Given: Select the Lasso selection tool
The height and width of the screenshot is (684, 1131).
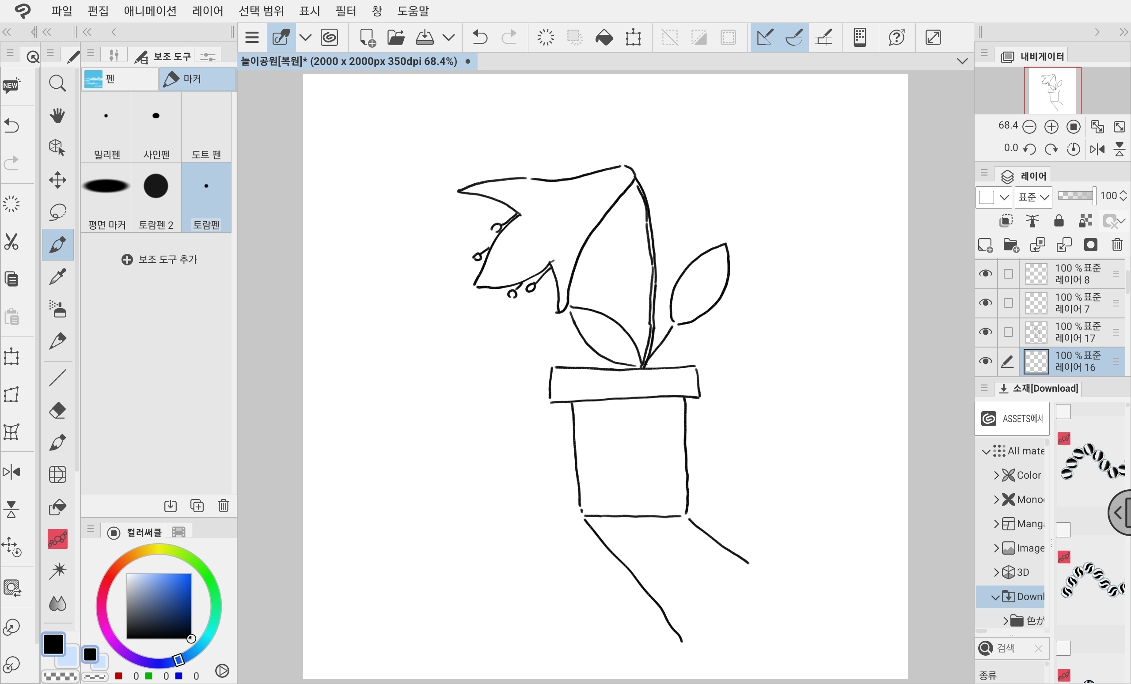Looking at the screenshot, I should tap(57, 212).
